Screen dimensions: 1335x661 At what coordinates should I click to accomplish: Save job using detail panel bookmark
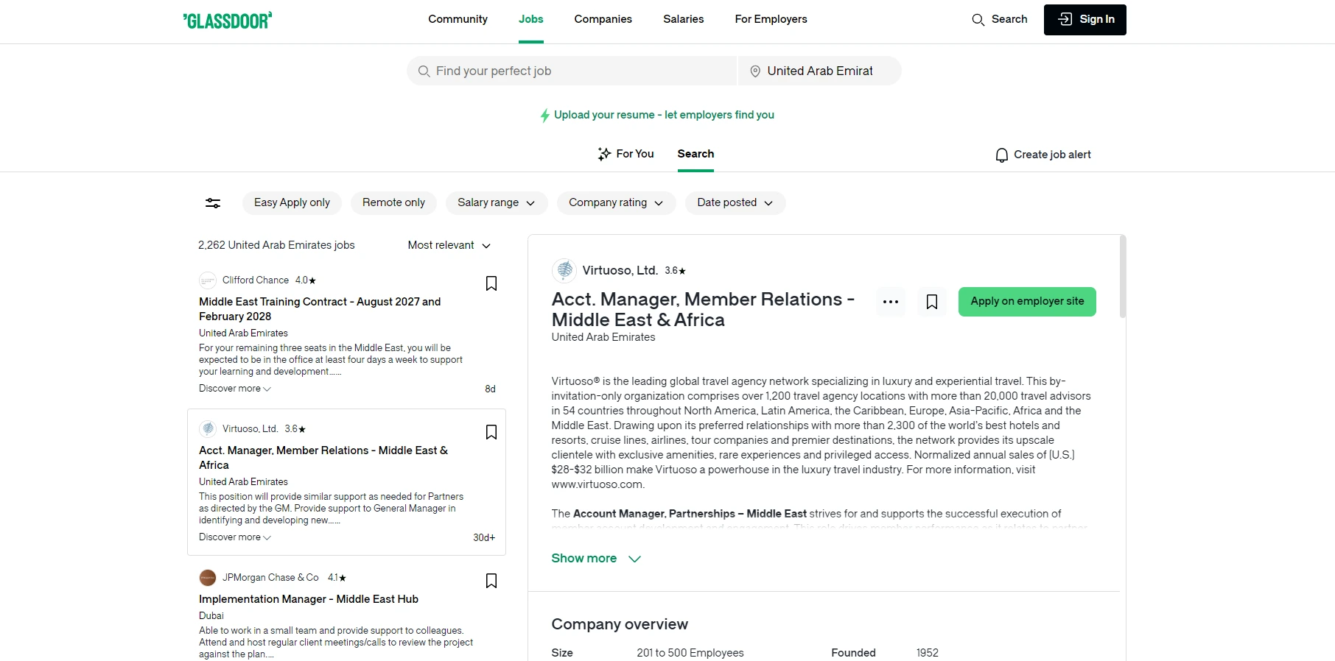932,302
